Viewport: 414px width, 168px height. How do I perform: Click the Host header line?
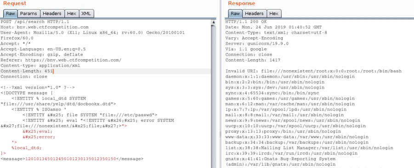coord(45,27)
